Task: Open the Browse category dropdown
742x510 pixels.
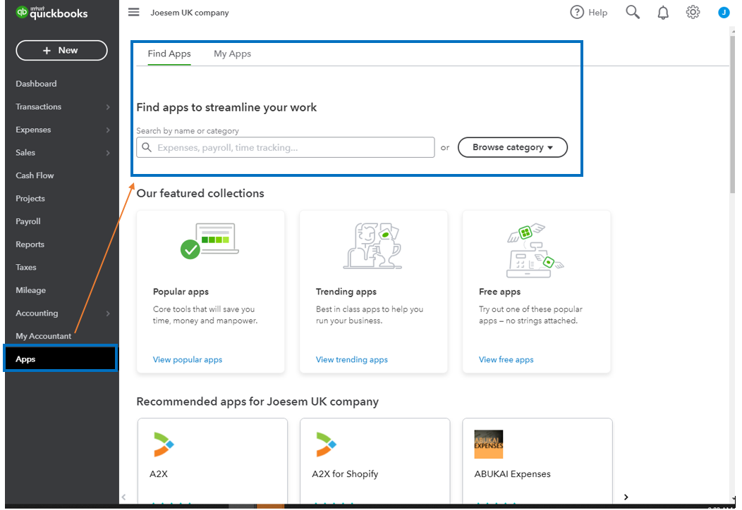Action: pos(513,147)
